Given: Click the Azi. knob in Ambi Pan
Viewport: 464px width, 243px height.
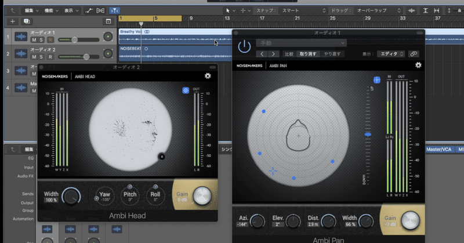Looking at the screenshot, I should coord(257,221).
